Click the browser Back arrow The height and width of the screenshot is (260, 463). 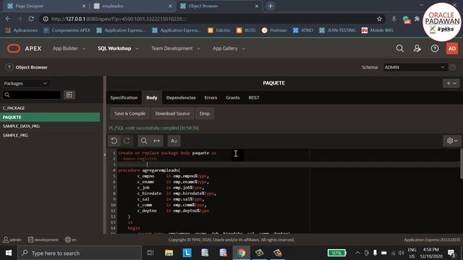pos(8,19)
